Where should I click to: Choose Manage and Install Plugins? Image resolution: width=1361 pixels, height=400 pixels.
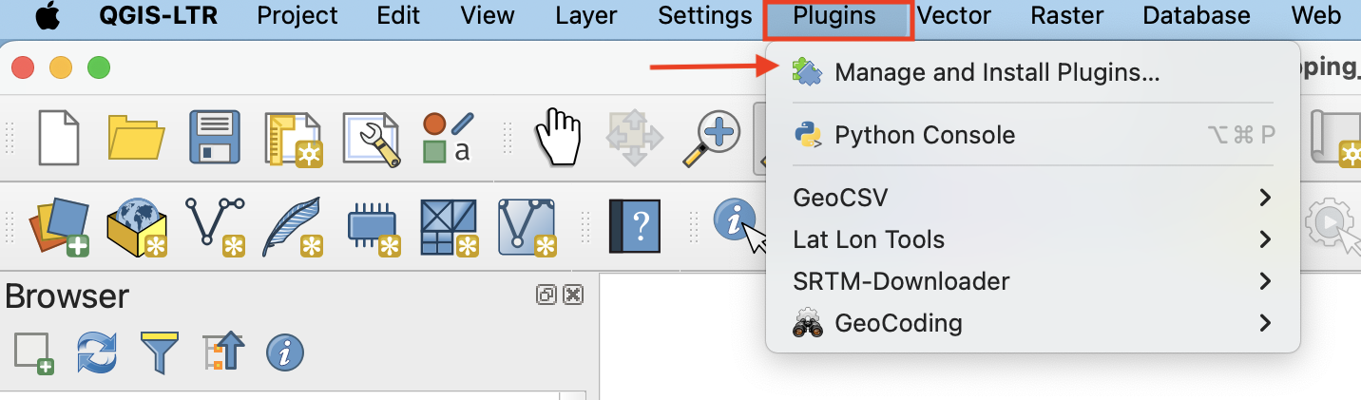(x=996, y=72)
